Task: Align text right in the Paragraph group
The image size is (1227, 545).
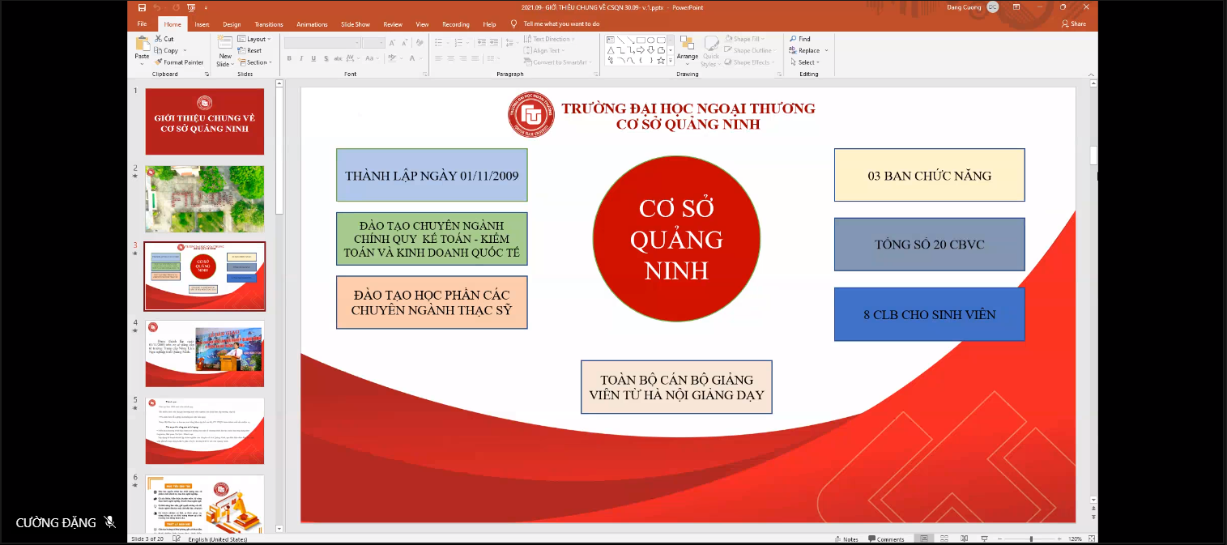Action: click(x=462, y=58)
